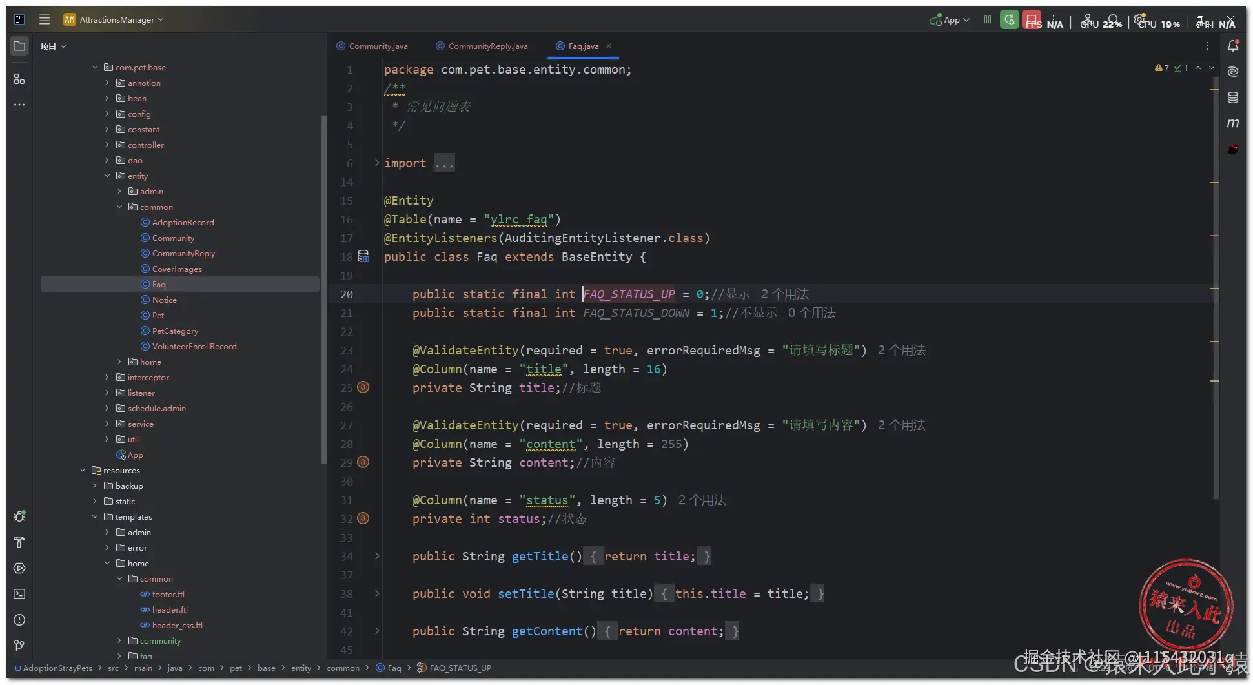Viewport: 1253px width, 685px height.
Task: Click the warnings count indicator
Action: [1161, 68]
